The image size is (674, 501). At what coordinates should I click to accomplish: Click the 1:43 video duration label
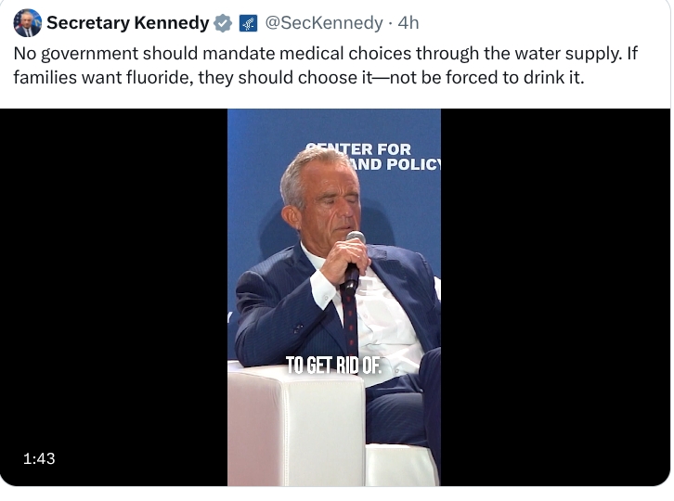point(39,458)
